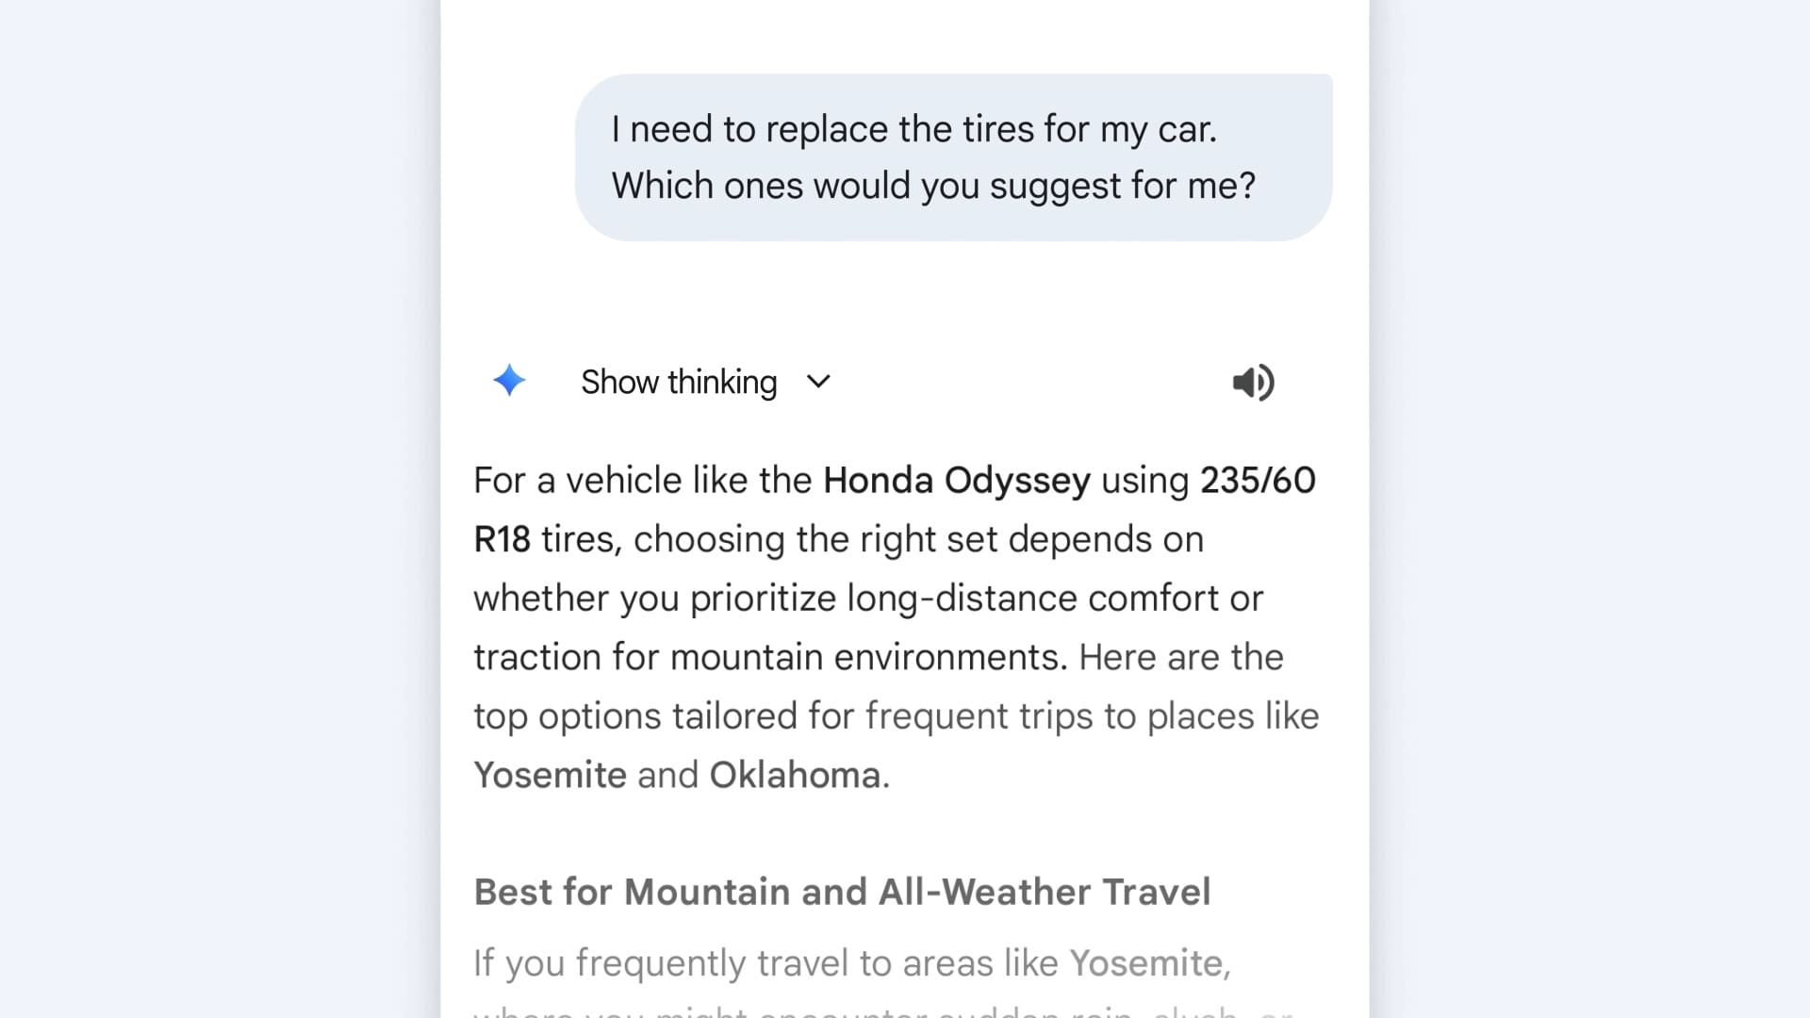
Task: Expand the Show thinking chevron arrow
Action: 818,382
